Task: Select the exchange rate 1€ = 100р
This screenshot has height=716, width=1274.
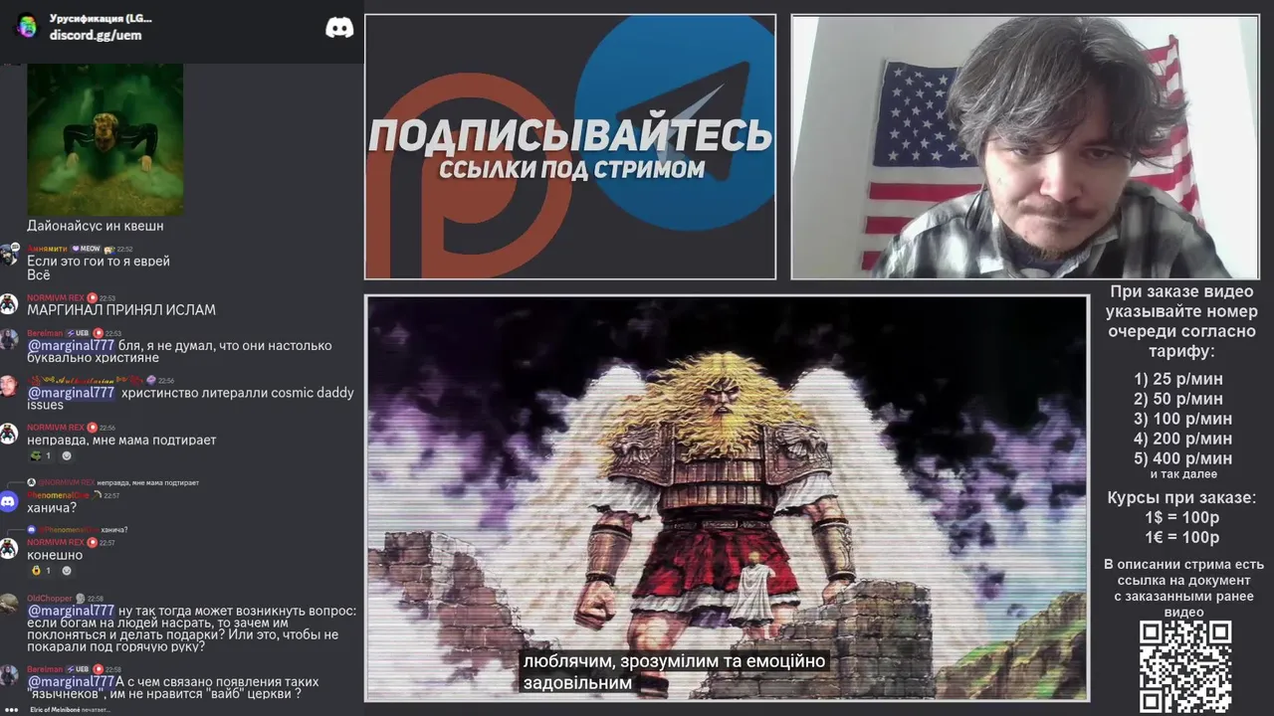Action: [x=1182, y=537]
